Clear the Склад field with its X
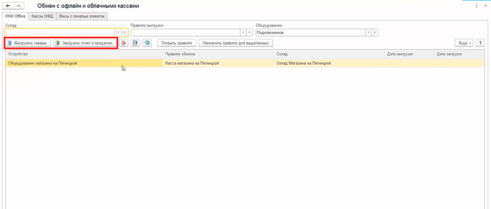The width and height of the screenshot is (491, 209). [x=125, y=32]
